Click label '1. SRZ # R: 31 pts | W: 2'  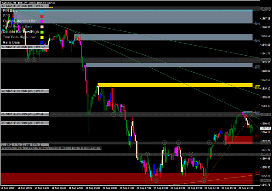click(25, 144)
